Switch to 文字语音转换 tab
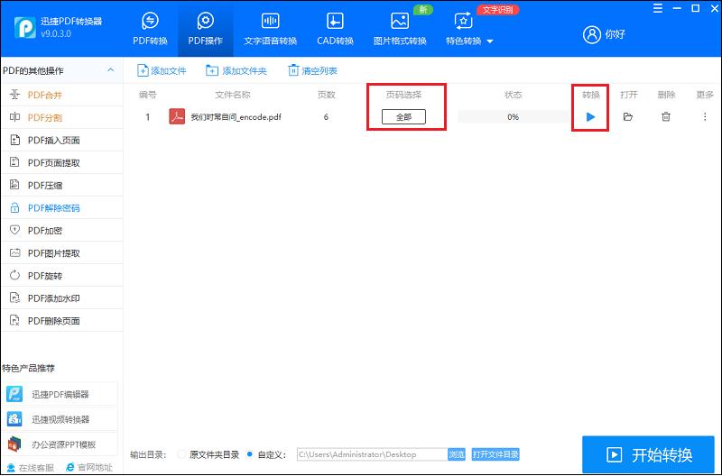The image size is (722, 476). [270, 29]
